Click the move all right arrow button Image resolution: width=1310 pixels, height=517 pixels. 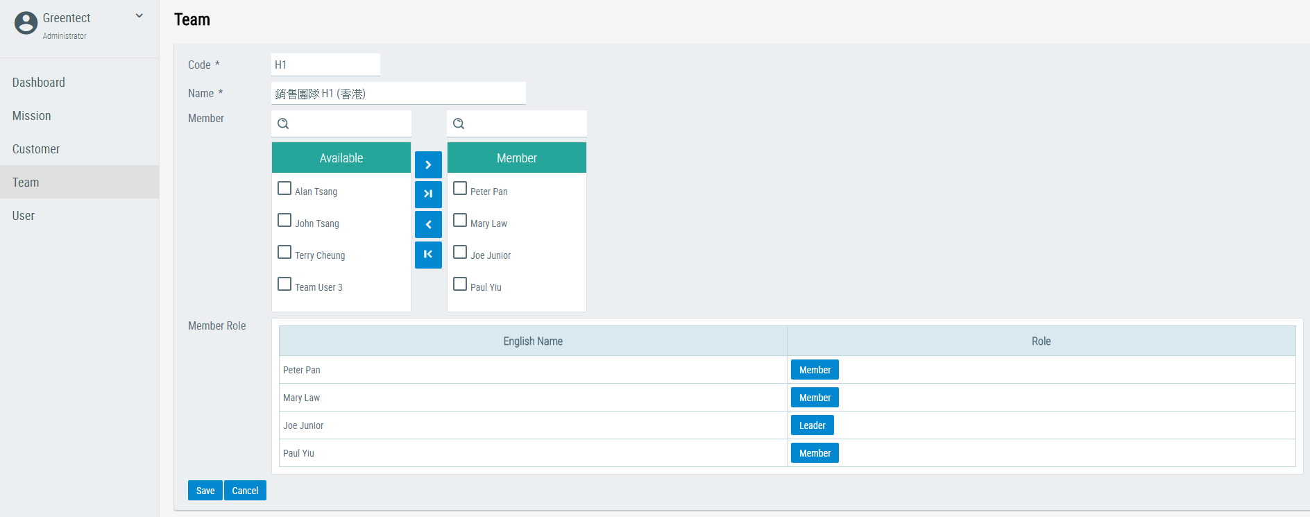tap(428, 194)
